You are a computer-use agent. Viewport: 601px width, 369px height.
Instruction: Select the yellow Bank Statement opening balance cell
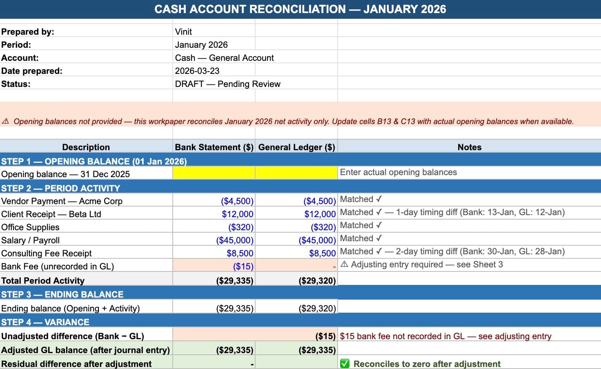(x=214, y=173)
